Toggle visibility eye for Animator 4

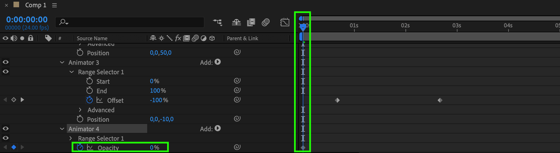tap(6, 128)
